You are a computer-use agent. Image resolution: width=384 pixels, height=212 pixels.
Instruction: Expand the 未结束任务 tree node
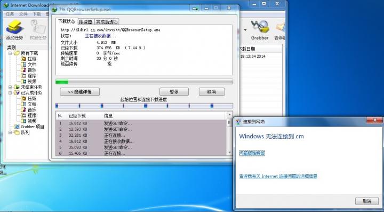[10, 87]
